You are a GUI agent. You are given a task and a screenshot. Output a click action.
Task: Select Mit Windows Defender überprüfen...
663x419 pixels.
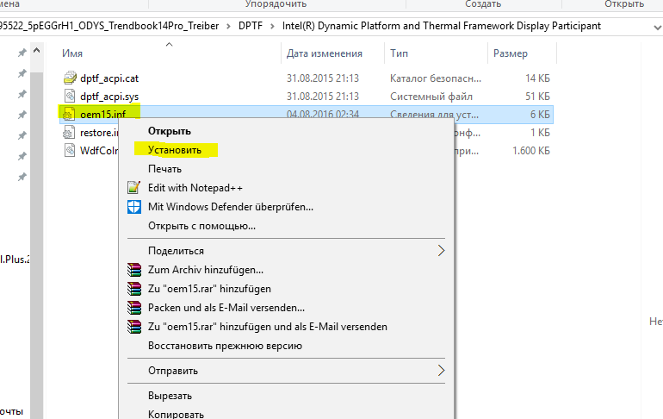tap(231, 207)
